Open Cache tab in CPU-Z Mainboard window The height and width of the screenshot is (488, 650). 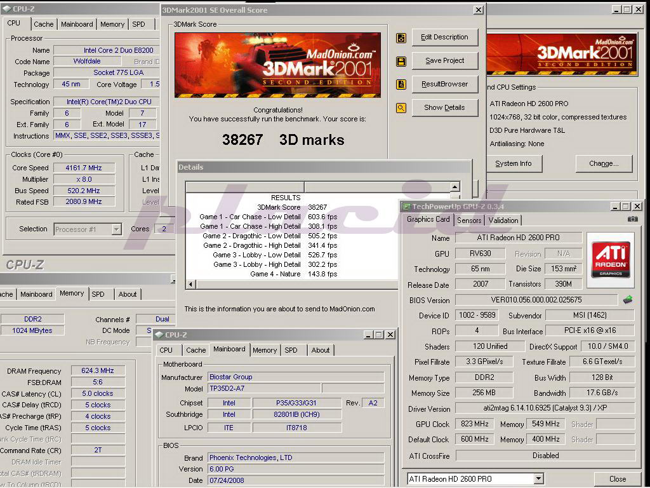click(196, 350)
